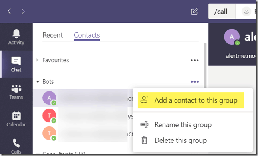Start a new chat with compose icon
Screen dimensions: 258x156
(x=194, y=11)
